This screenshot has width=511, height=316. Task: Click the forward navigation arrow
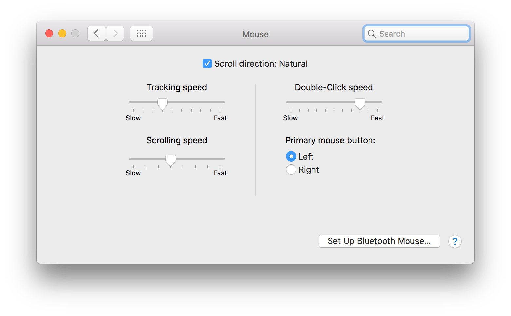[115, 33]
